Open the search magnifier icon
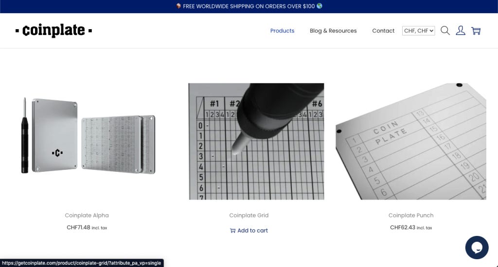This screenshot has height=267, width=498. click(x=445, y=31)
